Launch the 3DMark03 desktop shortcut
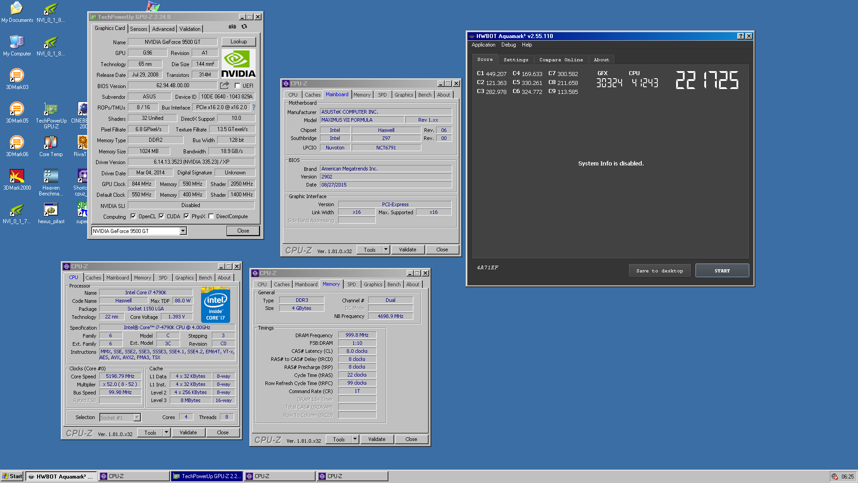 tap(17, 79)
